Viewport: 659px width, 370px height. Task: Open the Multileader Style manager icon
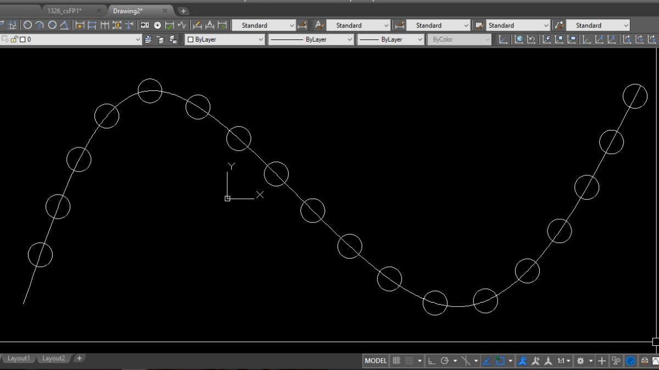point(560,25)
